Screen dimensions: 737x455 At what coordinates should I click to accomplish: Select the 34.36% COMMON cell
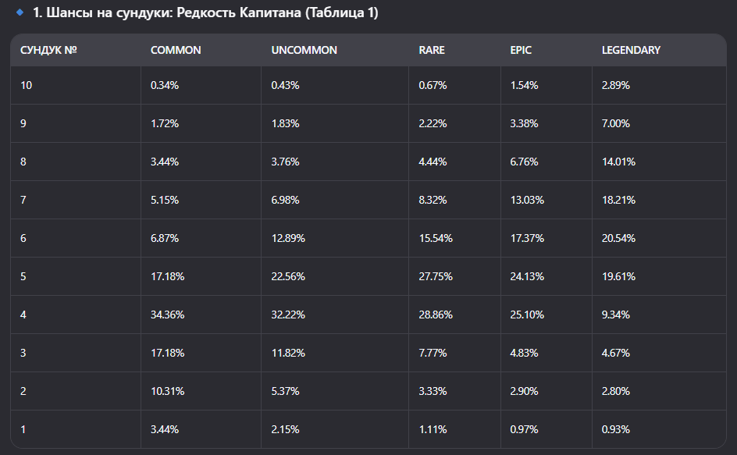coord(167,315)
